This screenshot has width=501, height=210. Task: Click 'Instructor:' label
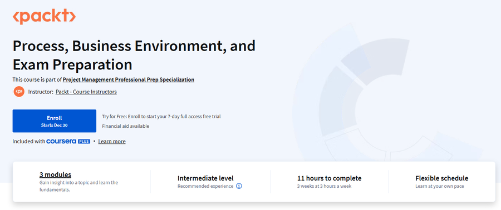[41, 92]
